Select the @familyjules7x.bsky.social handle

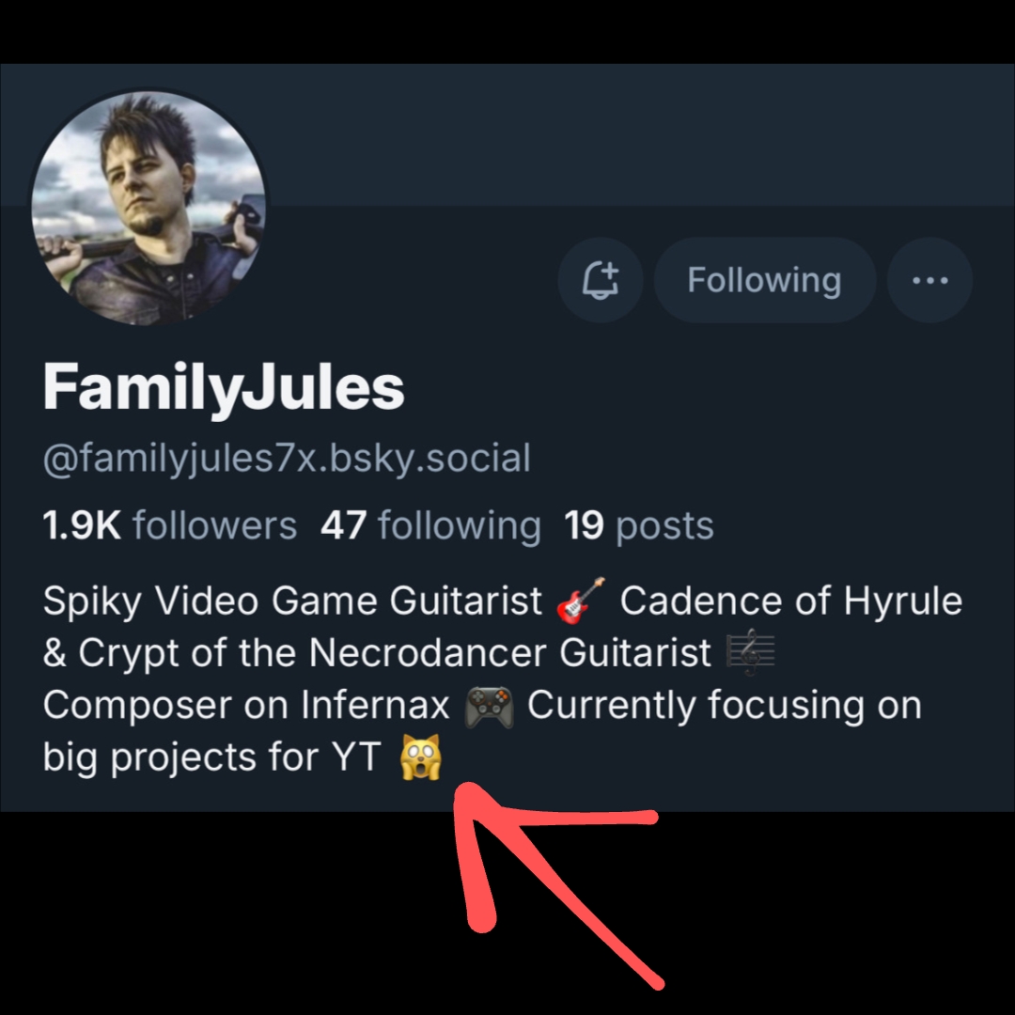287,460
